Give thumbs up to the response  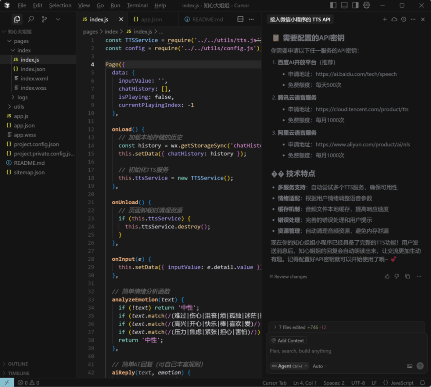pos(387,276)
